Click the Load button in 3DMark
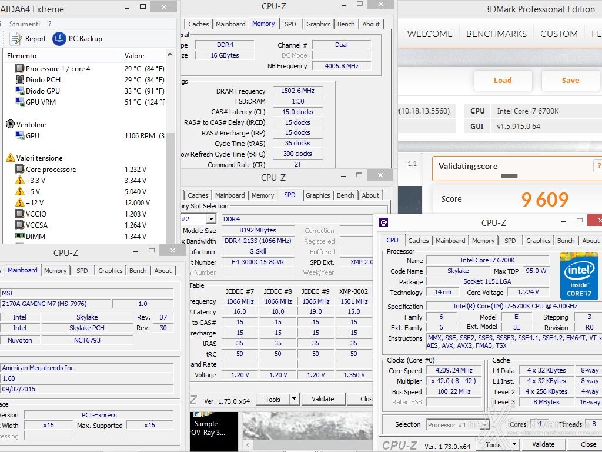 coord(503,80)
